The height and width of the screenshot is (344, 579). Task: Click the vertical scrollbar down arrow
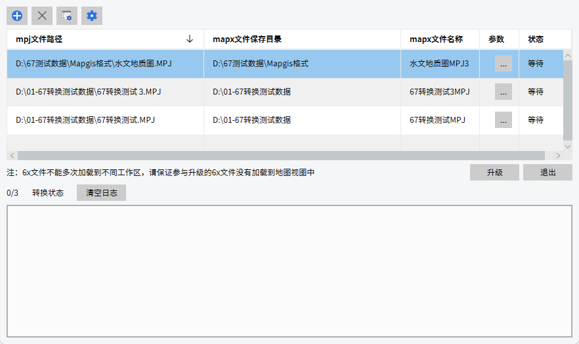[567, 145]
